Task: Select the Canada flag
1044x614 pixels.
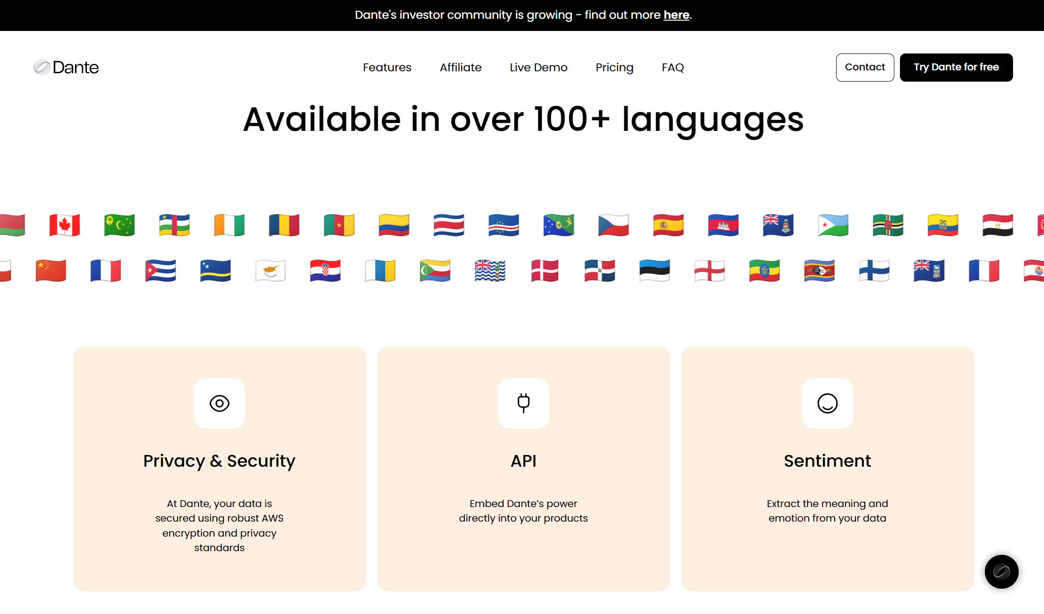Action: tap(65, 225)
